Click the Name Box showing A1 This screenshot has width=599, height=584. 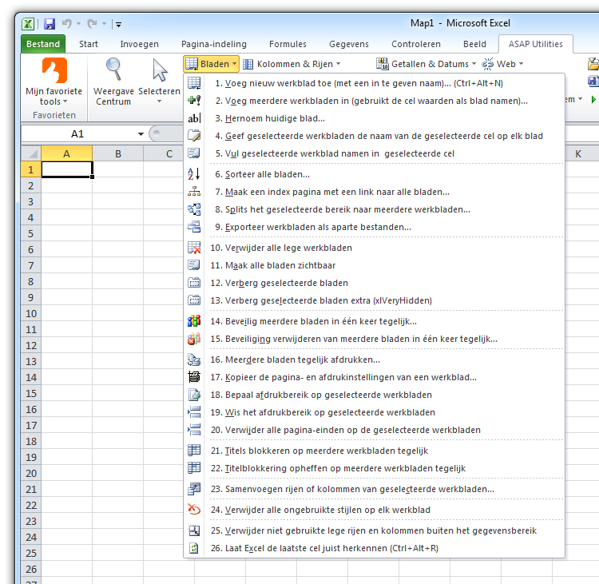tap(77, 133)
